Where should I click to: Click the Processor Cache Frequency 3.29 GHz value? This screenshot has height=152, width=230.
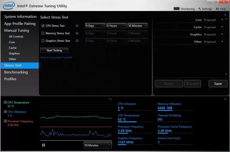pos(165,131)
